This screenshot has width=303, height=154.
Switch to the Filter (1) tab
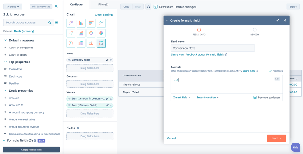click(103, 5)
